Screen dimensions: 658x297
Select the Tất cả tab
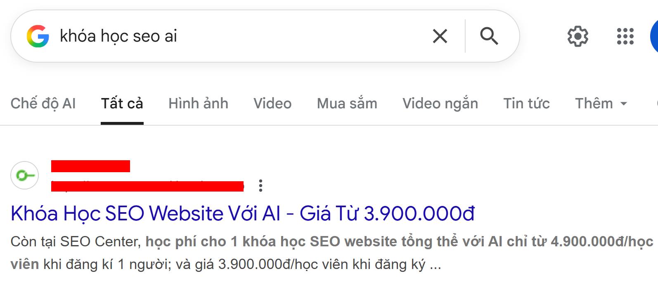coord(122,103)
